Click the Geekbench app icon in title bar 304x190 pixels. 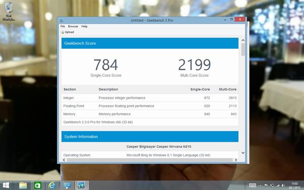tap(61, 20)
